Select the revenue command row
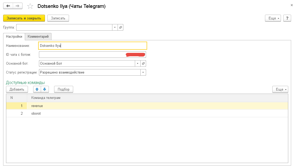 (x=147, y=106)
